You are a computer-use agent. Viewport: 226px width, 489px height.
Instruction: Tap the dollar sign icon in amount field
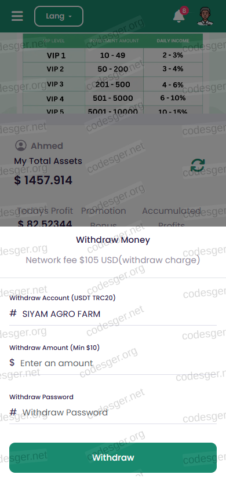tap(12, 362)
